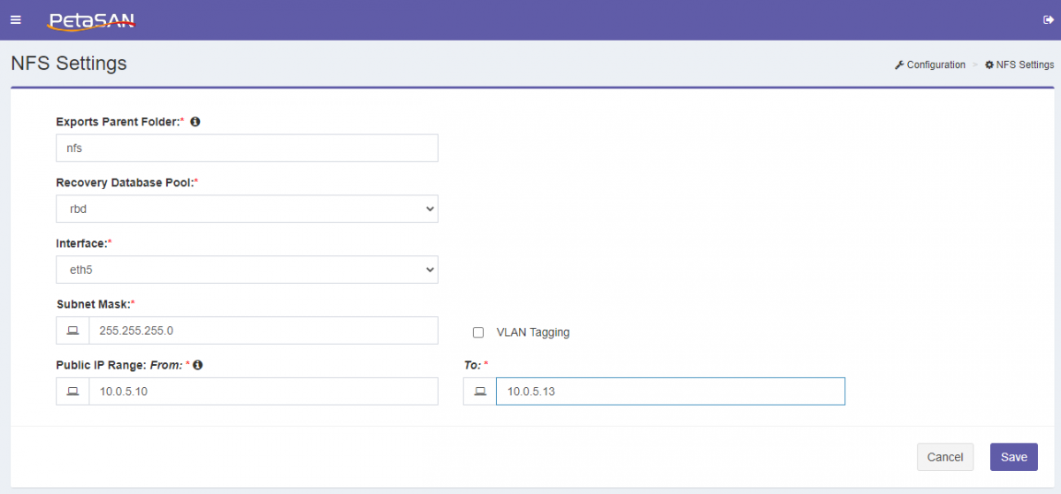Image resolution: width=1061 pixels, height=494 pixels.
Task: Edit the To IP address field
Action: click(x=670, y=391)
